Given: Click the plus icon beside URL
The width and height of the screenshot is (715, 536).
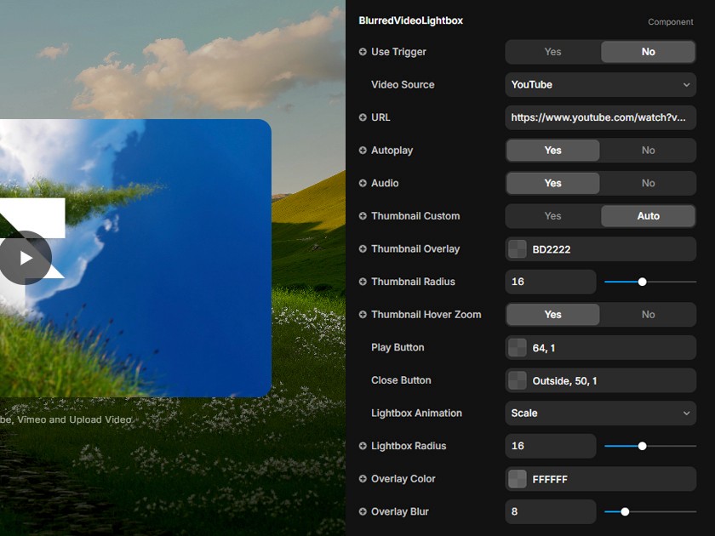Looking at the screenshot, I should coord(363,117).
